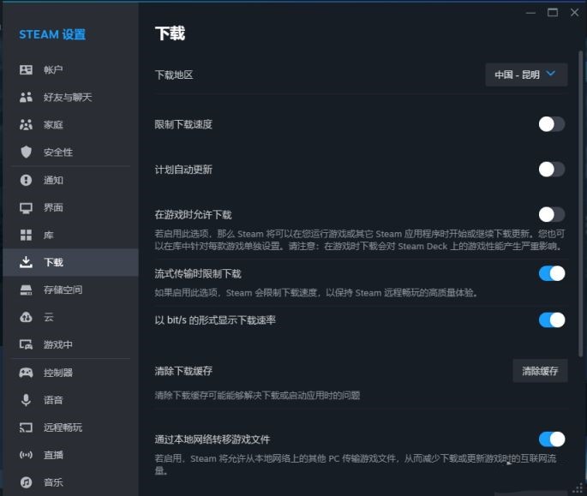This screenshot has height=496, width=587.
Task: Switch to the 存储空间 settings tab
Action: 70,290
